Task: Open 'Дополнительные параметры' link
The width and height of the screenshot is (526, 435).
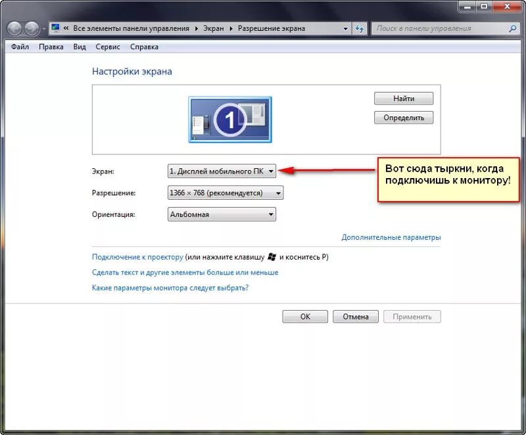Action: pyautogui.click(x=391, y=237)
